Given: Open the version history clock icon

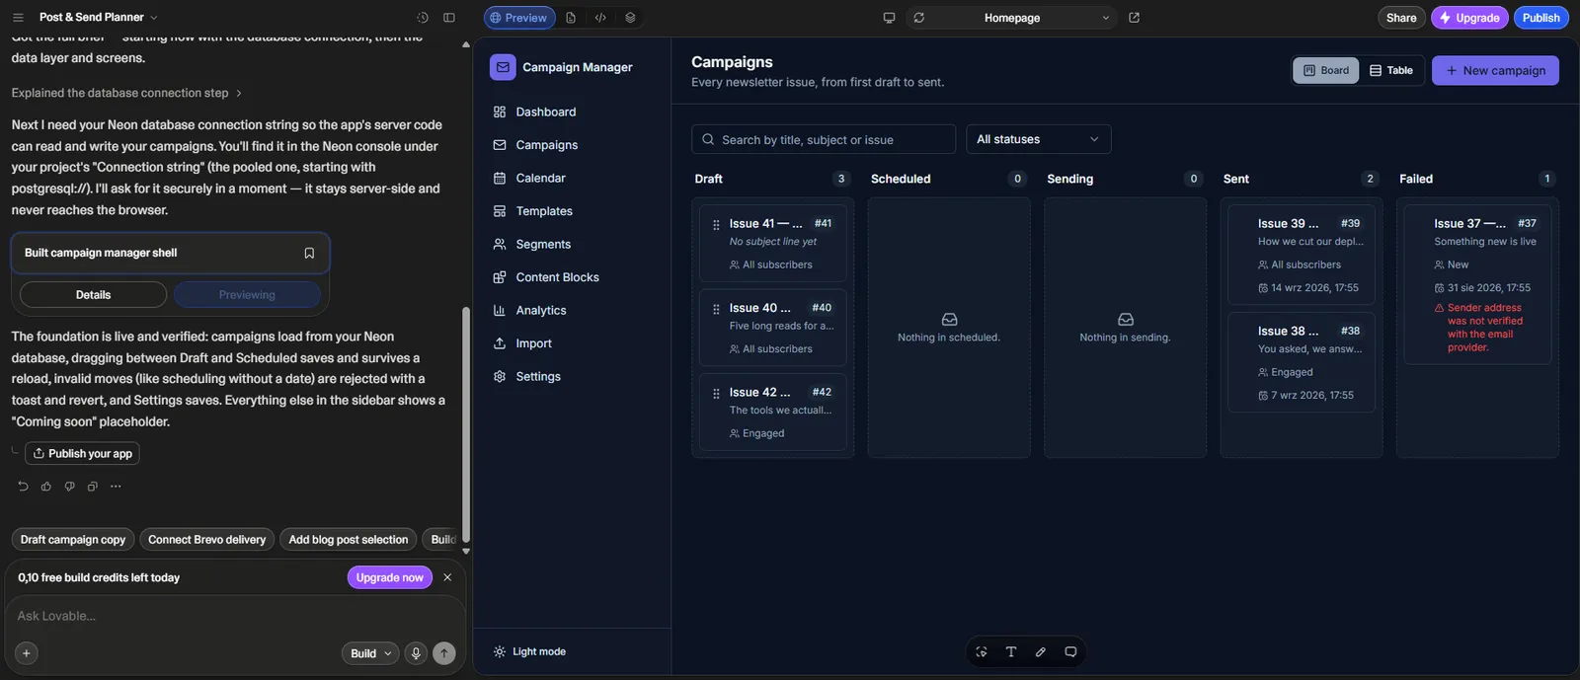Looking at the screenshot, I should (423, 18).
